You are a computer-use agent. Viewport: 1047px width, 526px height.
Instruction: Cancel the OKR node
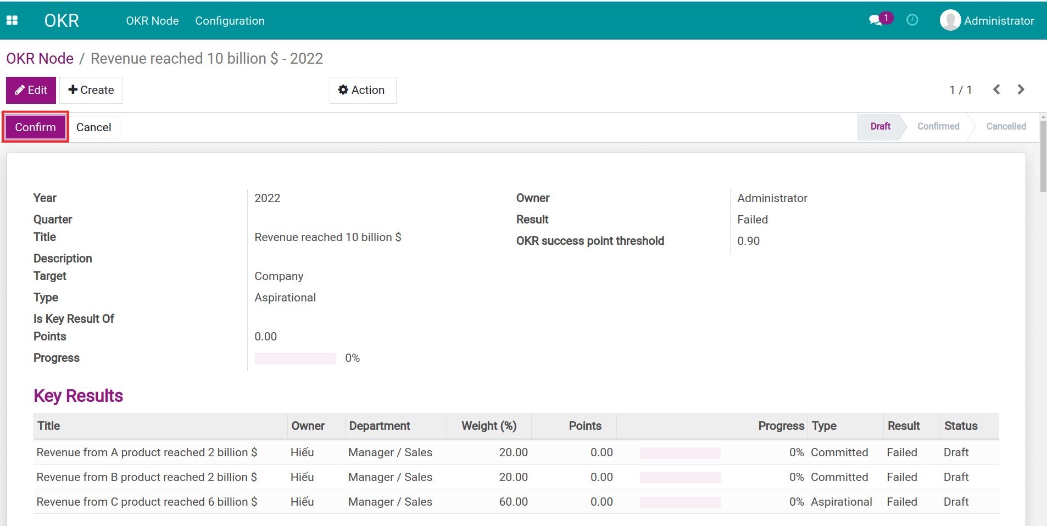pos(93,127)
